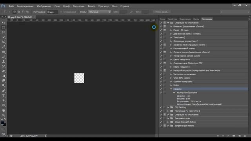Toggle checkmark for мозаика action

(161, 89)
